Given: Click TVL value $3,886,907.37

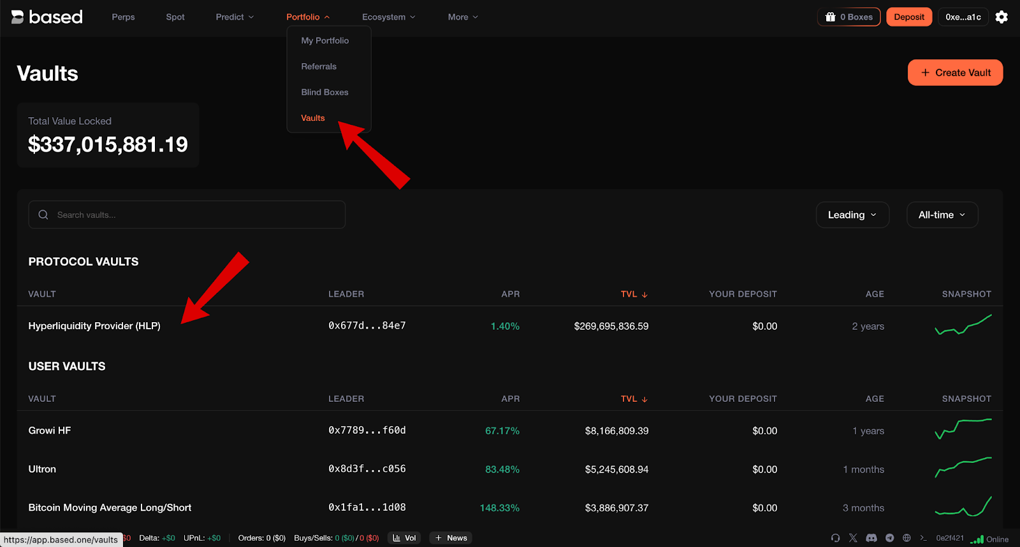Looking at the screenshot, I should coord(617,508).
